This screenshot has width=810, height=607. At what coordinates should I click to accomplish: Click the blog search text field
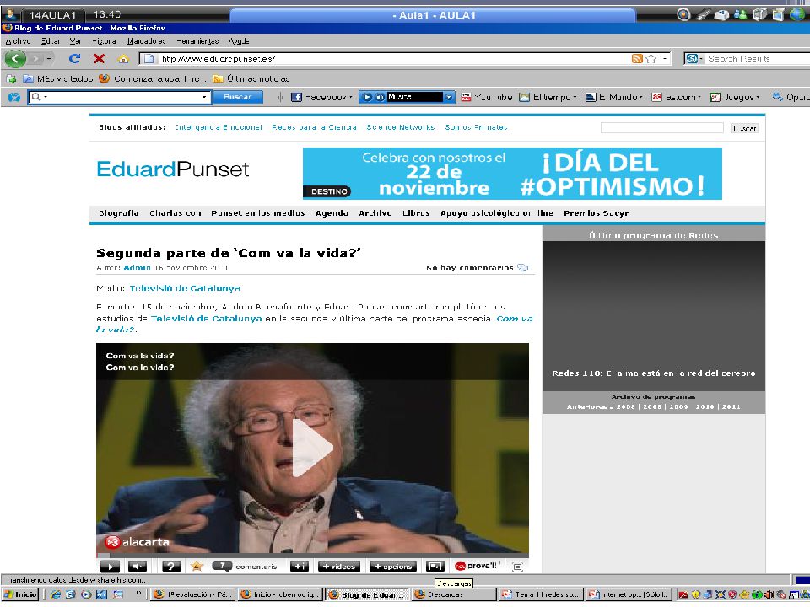click(661, 128)
